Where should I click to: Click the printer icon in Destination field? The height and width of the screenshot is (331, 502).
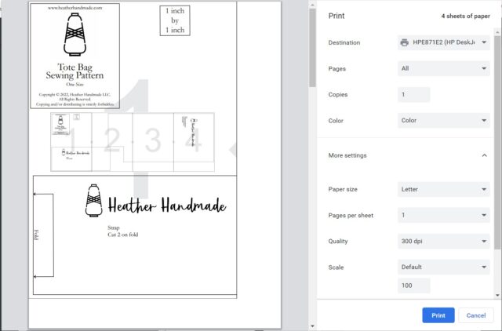[x=405, y=42]
